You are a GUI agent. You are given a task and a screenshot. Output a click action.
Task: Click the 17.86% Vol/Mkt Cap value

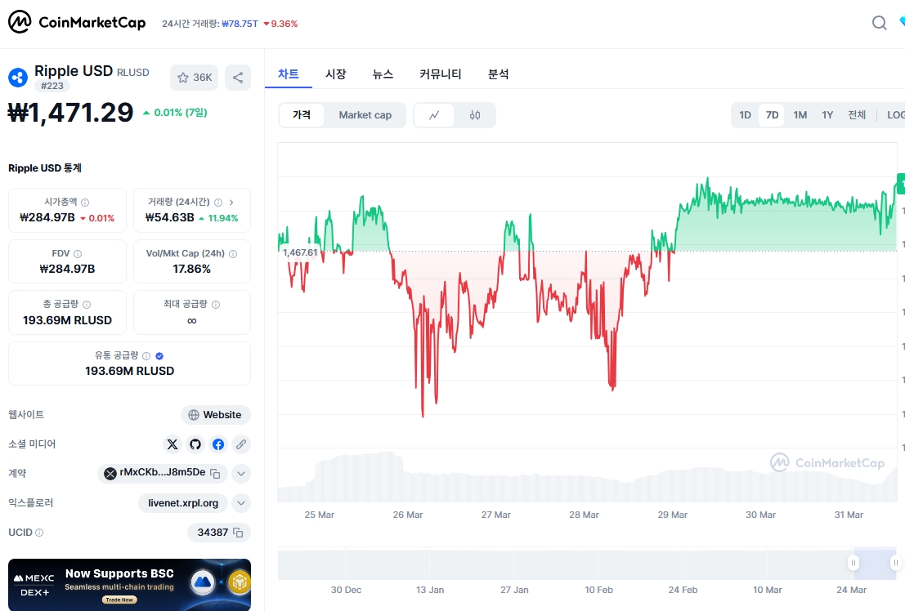click(x=191, y=269)
